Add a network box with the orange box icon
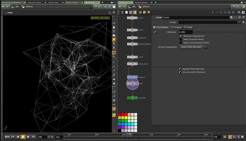The width and height of the screenshot is (246, 141). (149, 12)
